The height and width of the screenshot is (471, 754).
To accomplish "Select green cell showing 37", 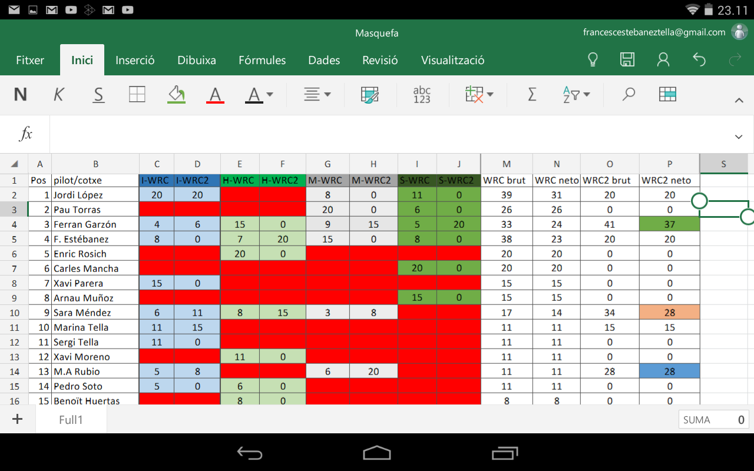I will tap(669, 224).
